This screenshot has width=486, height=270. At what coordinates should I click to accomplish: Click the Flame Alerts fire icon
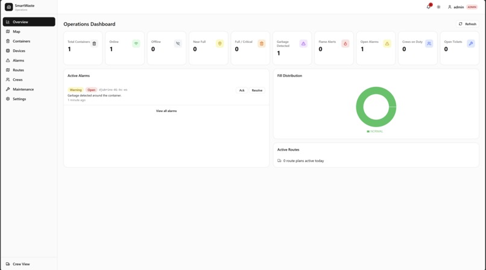pos(346,43)
